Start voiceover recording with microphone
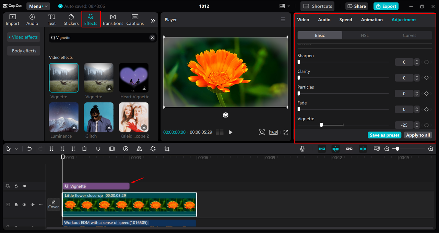 click(302, 149)
